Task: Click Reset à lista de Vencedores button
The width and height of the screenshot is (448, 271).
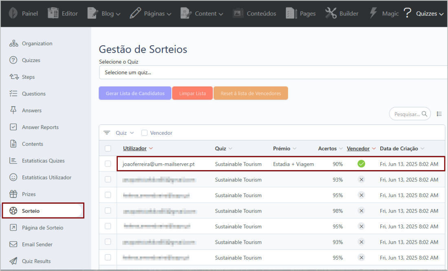Action: click(x=251, y=93)
